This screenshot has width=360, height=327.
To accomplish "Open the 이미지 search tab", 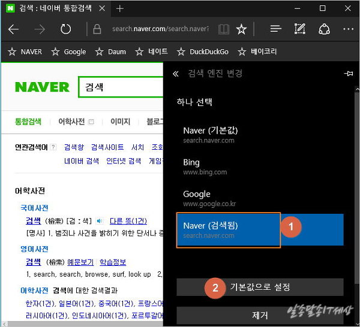I will click(120, 122).
